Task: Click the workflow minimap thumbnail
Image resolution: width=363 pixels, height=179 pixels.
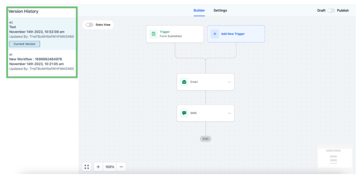Action: tap(335, 158)
